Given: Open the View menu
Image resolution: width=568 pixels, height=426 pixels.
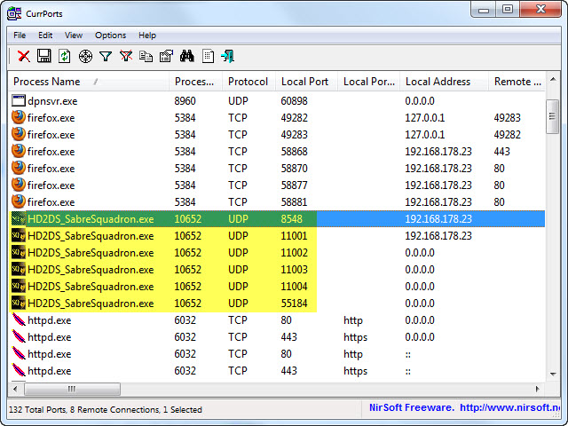Looking at the screenshot, I should click(x=74, y=35).
